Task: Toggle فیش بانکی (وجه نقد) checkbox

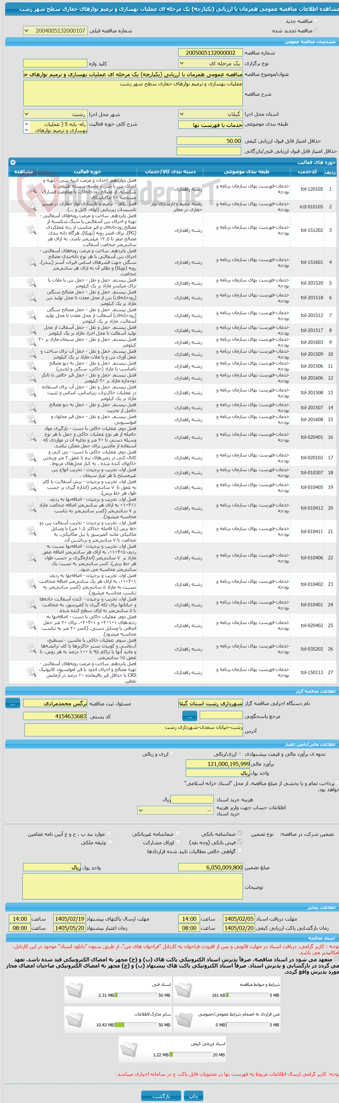Action: point(240,842)
